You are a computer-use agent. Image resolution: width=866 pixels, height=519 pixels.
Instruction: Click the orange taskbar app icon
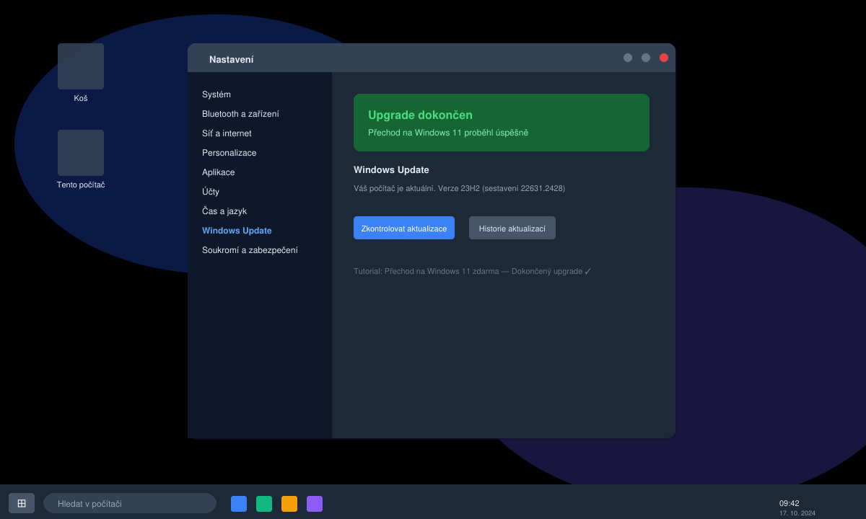click(x=289, y=504)
